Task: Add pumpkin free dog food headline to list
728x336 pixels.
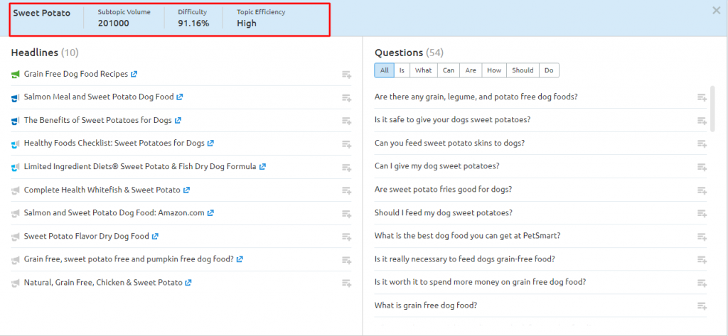Action: [x=346, y=260]
